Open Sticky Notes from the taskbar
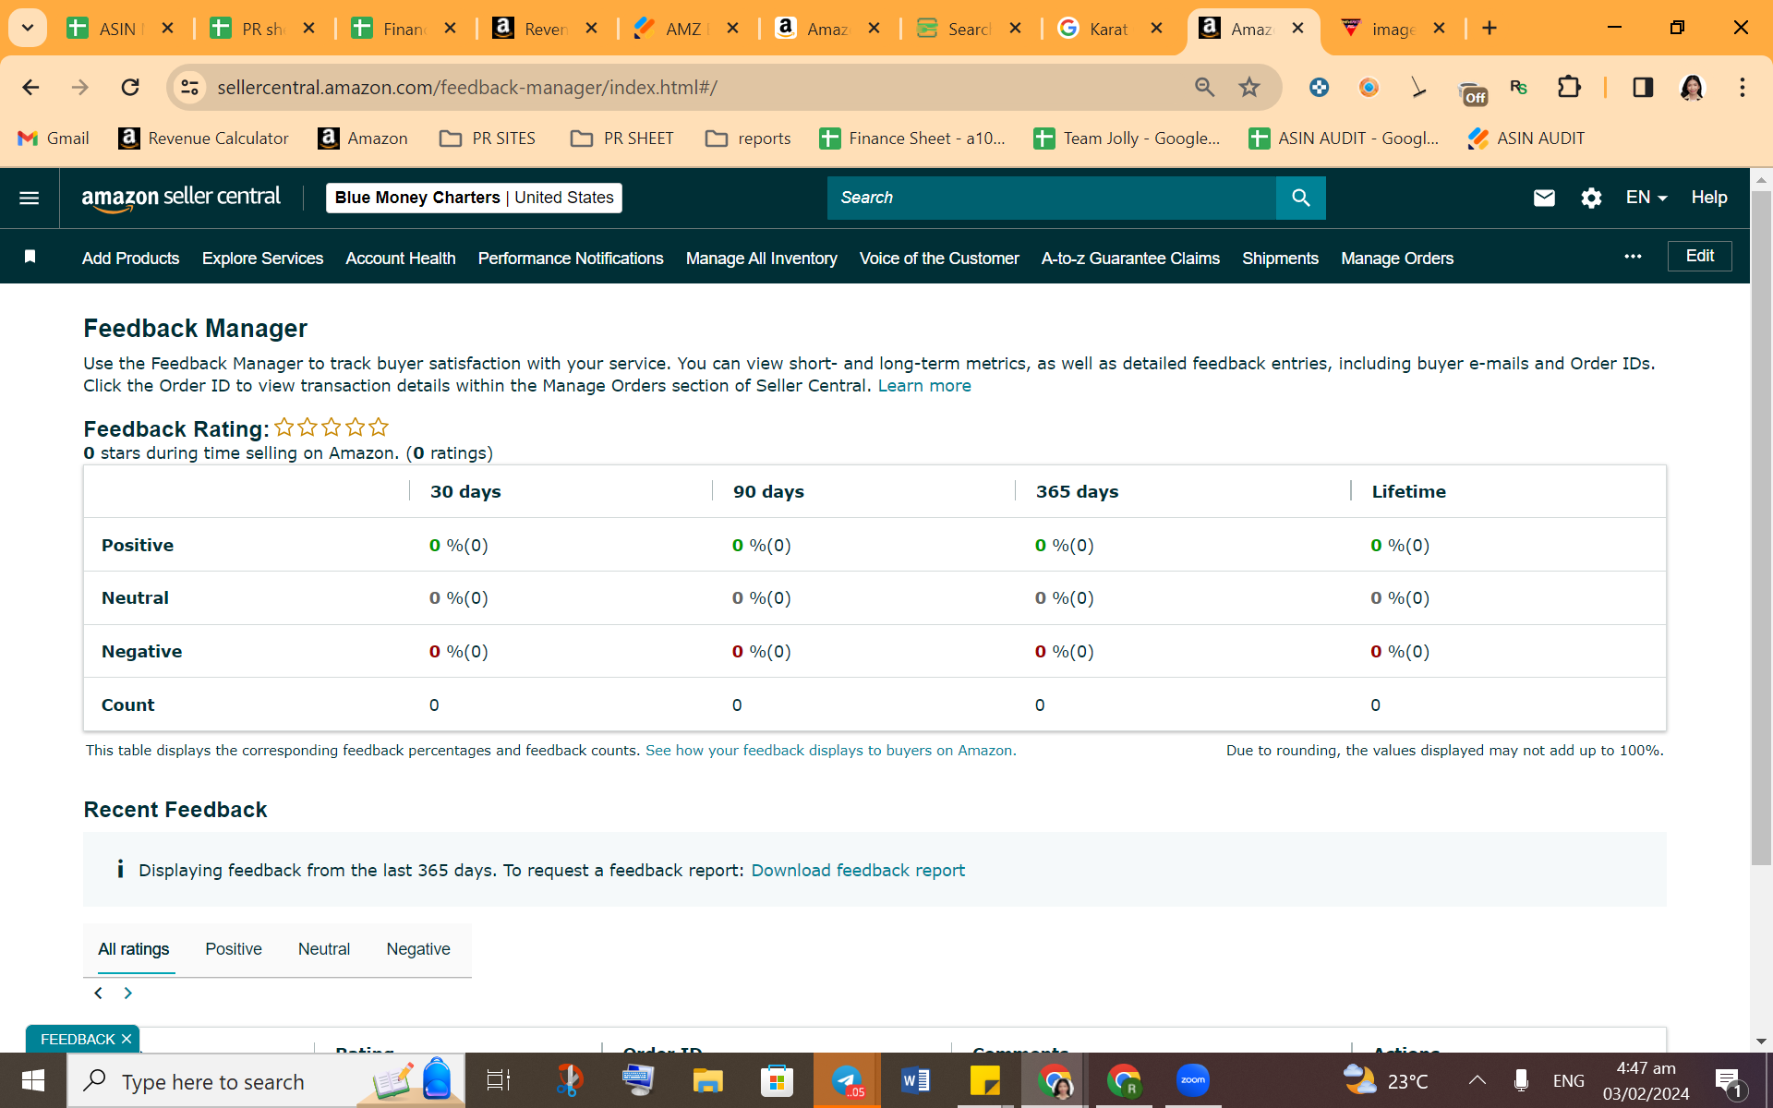The width and height of the screenshot is (1773, 1108). click(985, 1080)
